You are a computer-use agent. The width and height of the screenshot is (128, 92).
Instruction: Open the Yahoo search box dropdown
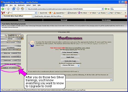click(36, 13)
